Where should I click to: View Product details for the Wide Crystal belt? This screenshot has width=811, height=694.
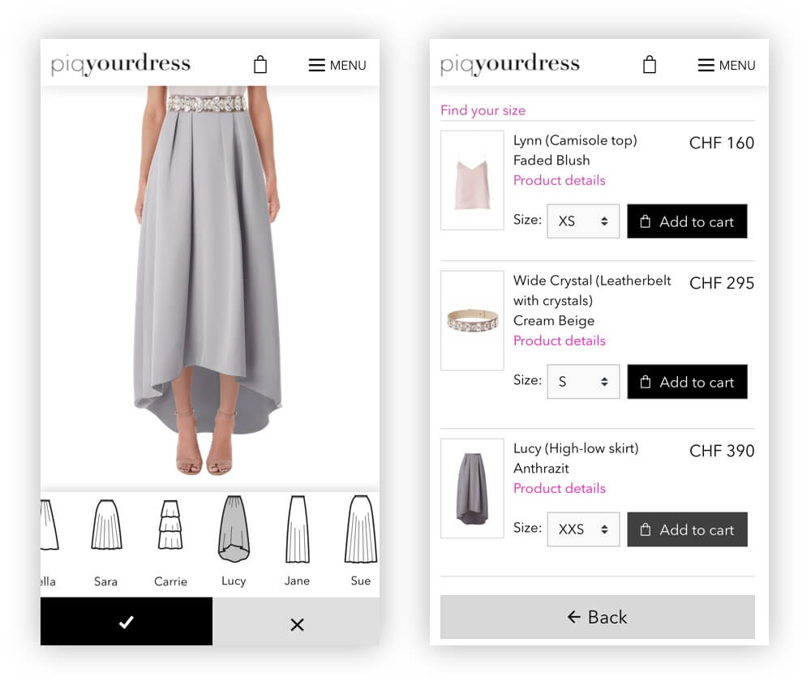pyautogui.click(x=560, y=341)
